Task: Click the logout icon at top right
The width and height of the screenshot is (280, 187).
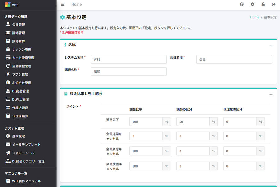Action: click(273, 5)
